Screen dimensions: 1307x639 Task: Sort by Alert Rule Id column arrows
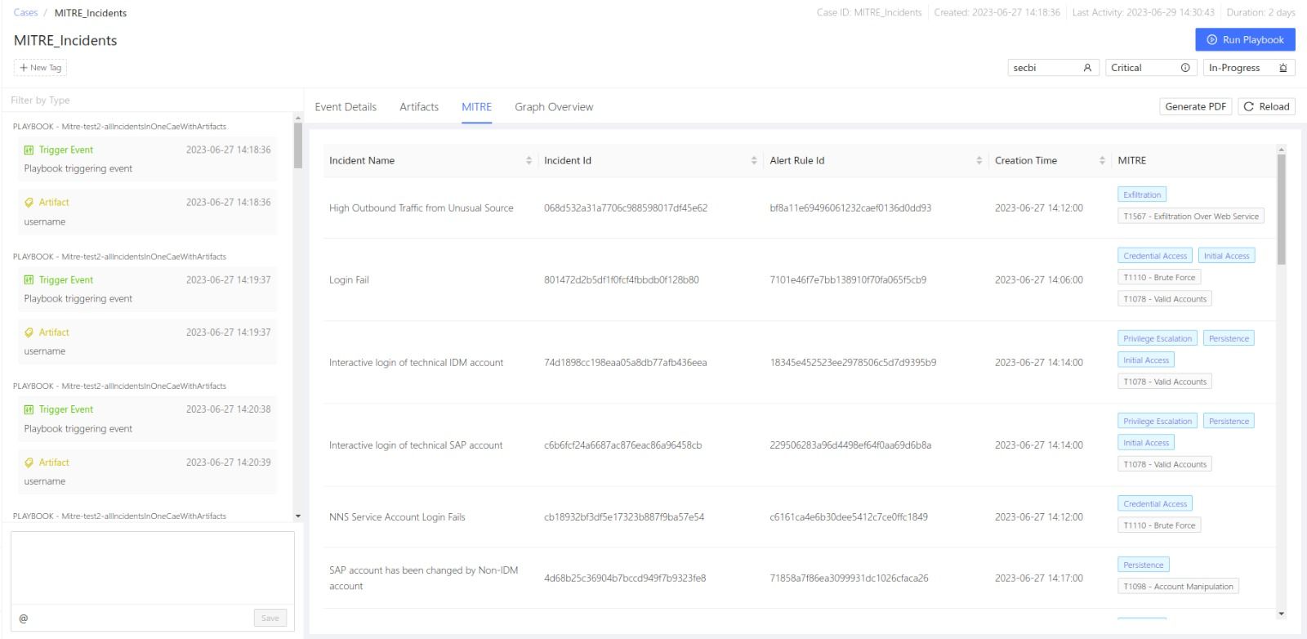[979, 161]
